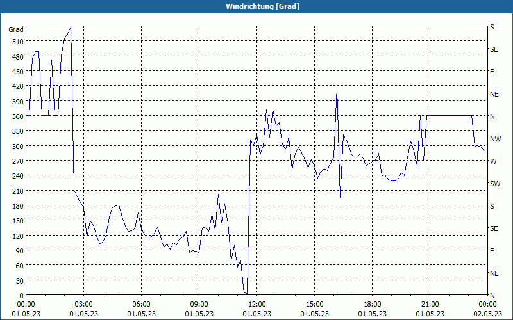Click the NW compass label
Viewport: 513px width, 320px height.
click(495, 139)
